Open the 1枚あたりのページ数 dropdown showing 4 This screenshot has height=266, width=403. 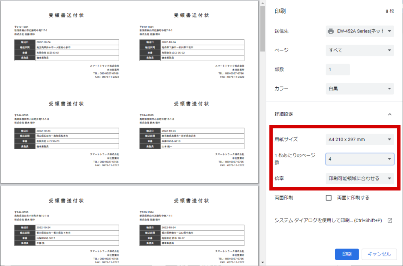point(359,159)
